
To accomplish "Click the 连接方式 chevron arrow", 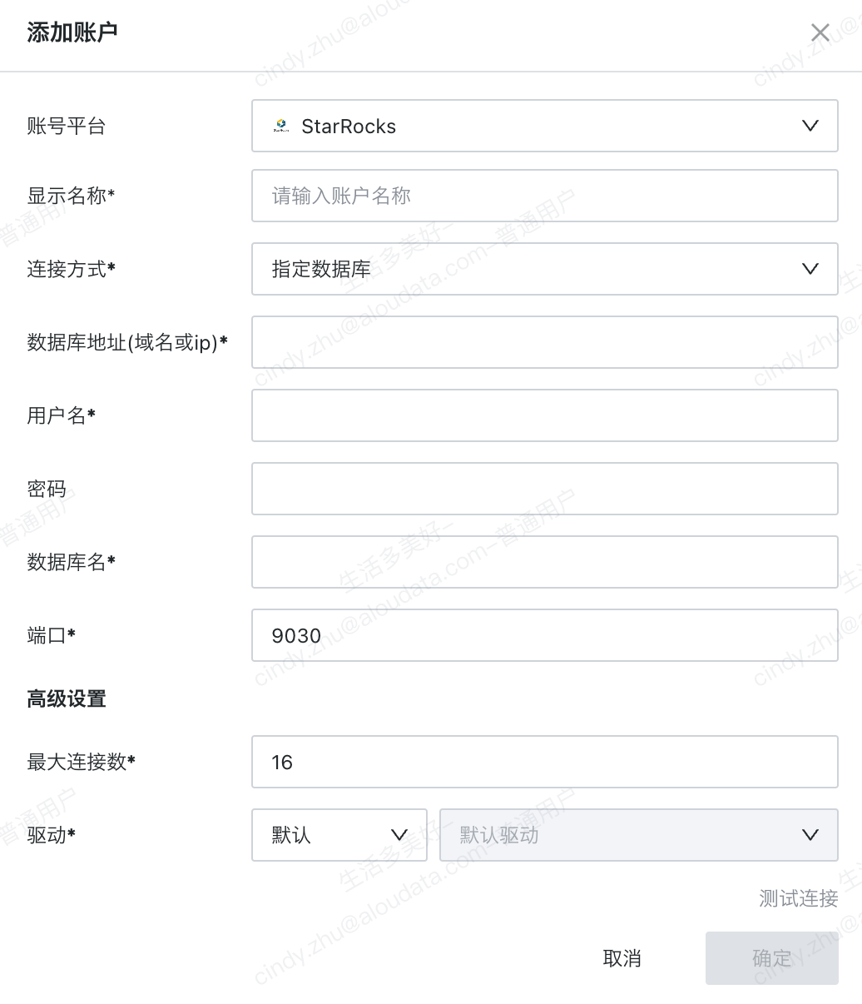I will click(810, 269).
